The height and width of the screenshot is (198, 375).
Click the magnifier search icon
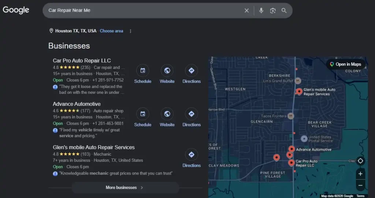(284, 11)
